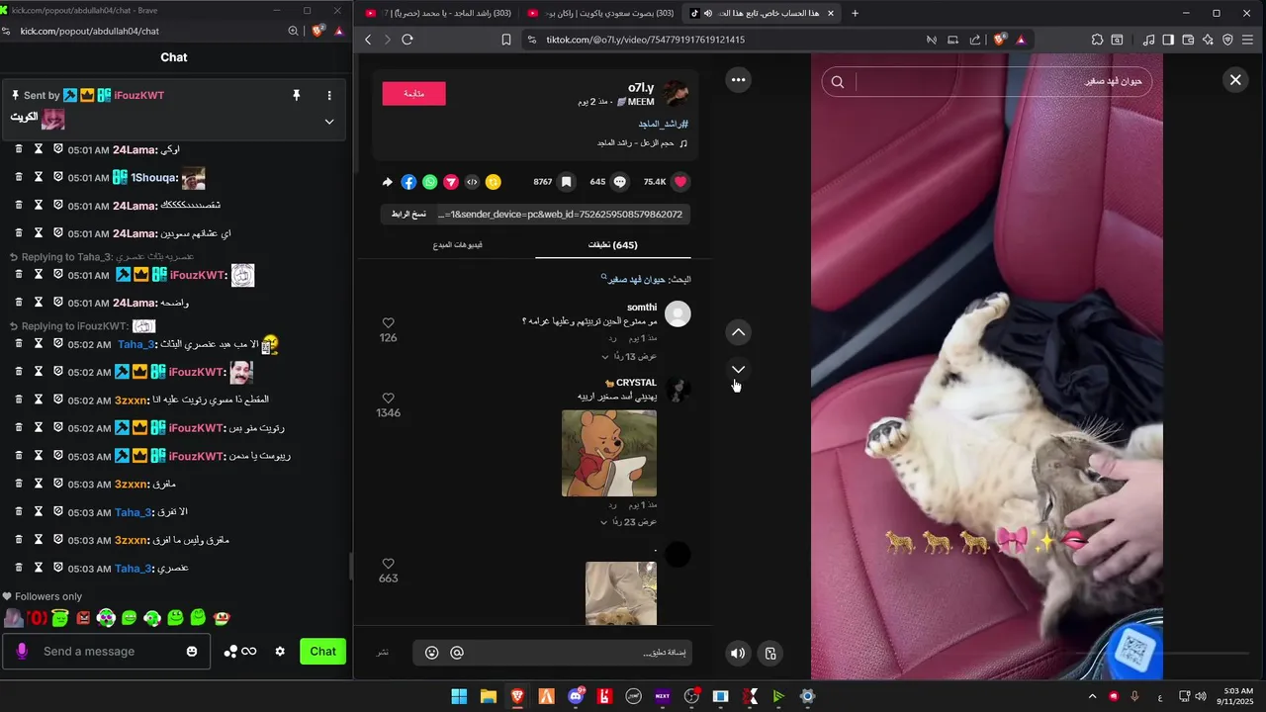
Task: Unpin the pinned message in Kick chat
Action: 296,95
